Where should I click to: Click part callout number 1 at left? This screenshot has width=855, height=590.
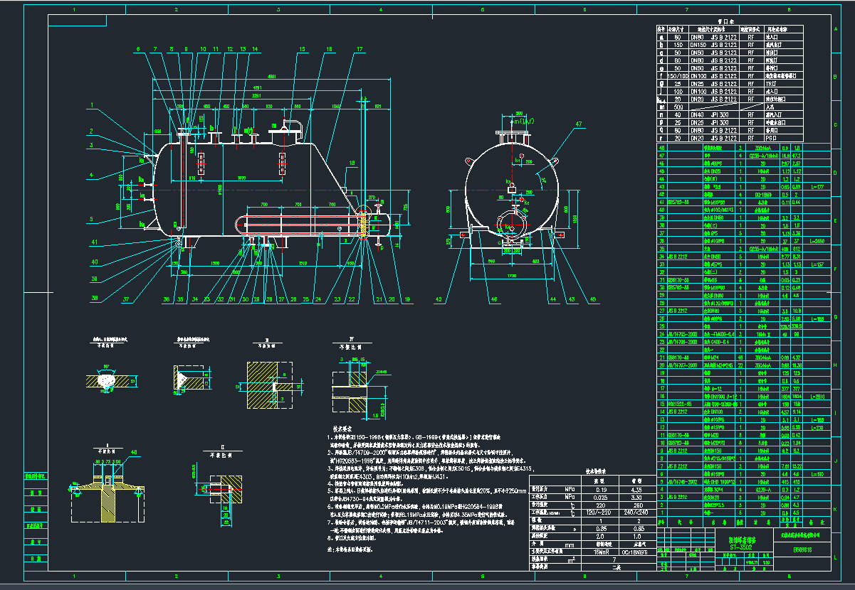(92, 104)
